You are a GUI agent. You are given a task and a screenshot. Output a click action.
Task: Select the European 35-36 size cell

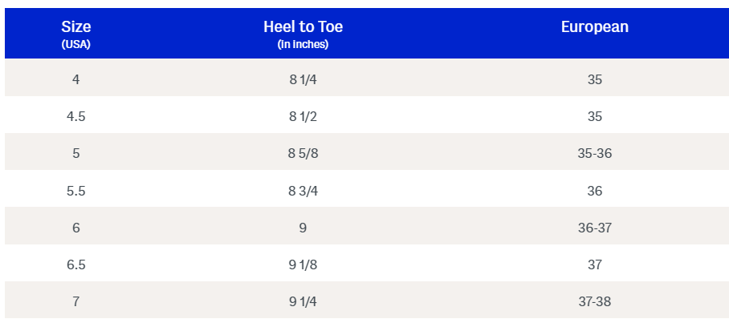[x=594, y=153]
